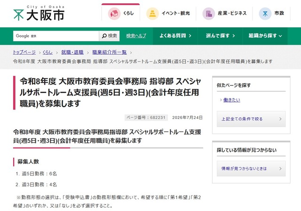Open the くらし tab
Viewport: 301px width, 211px height.
120,12
